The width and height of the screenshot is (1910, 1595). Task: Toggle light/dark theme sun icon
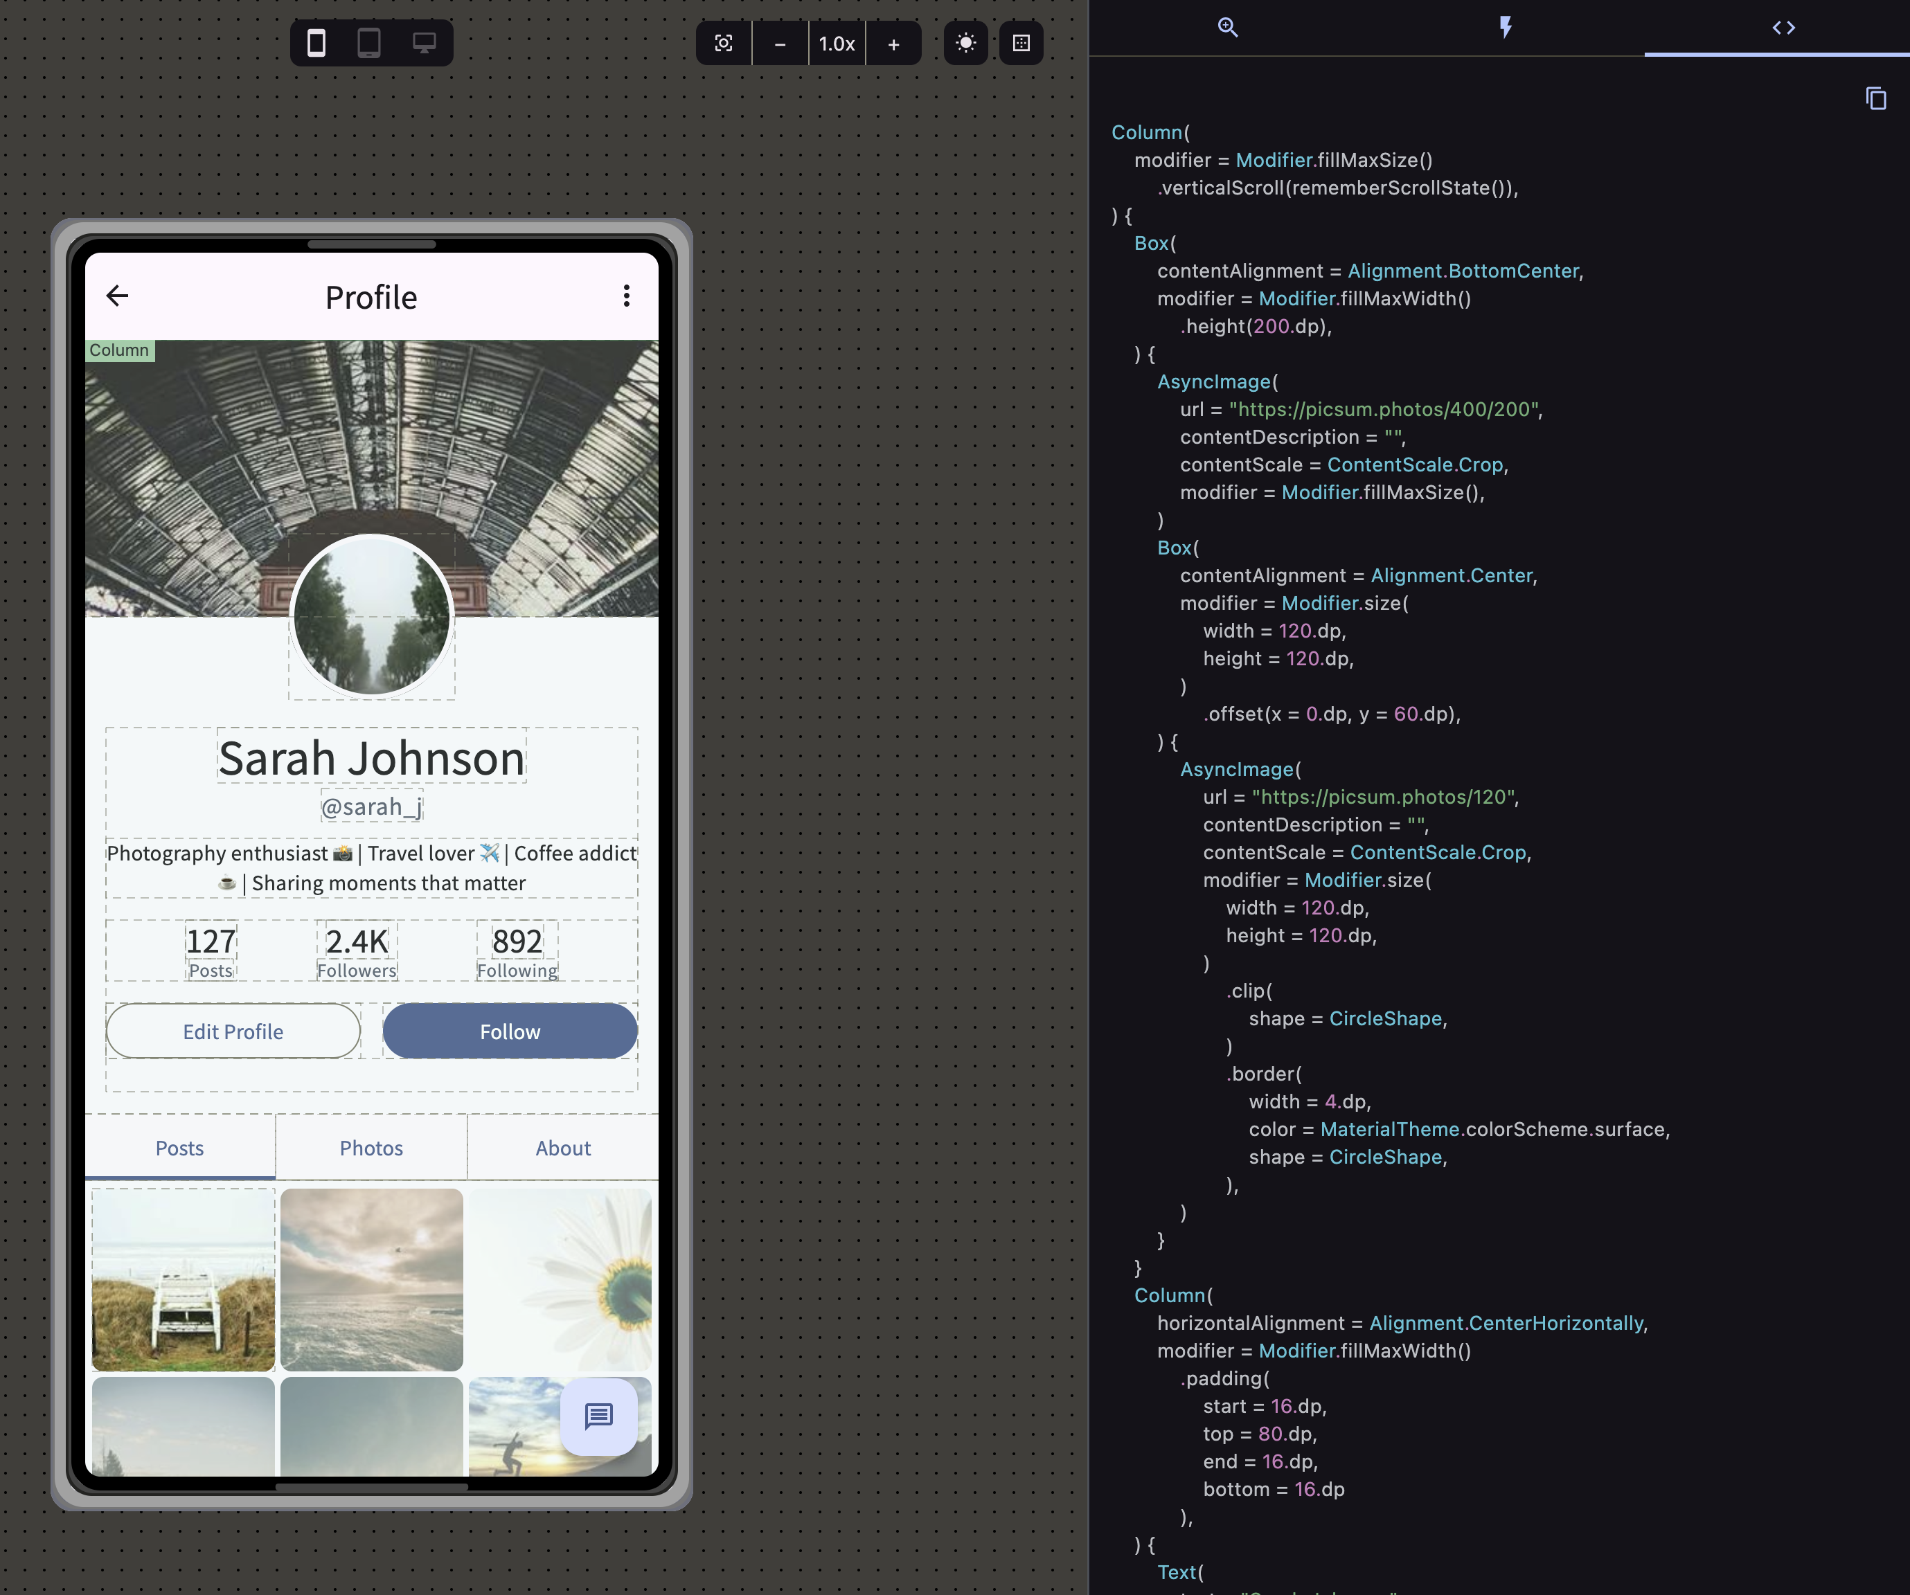point(966,43)
